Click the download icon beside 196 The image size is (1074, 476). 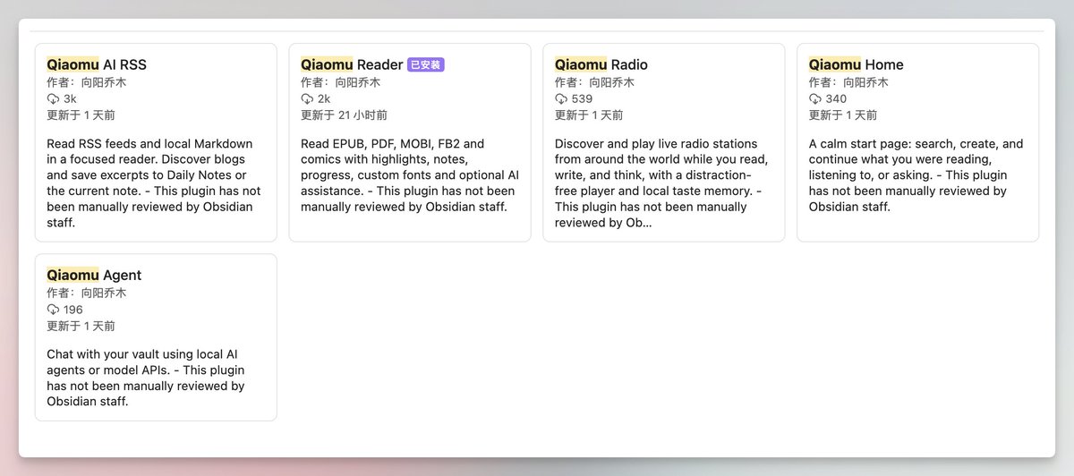click(x=53, y=310)
